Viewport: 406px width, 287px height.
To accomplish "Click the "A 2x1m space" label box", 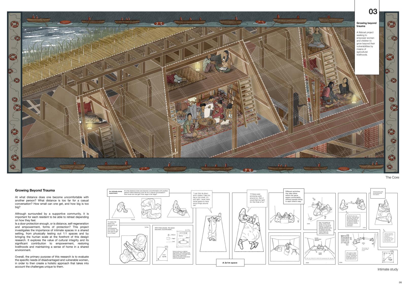I will point(230,263).
